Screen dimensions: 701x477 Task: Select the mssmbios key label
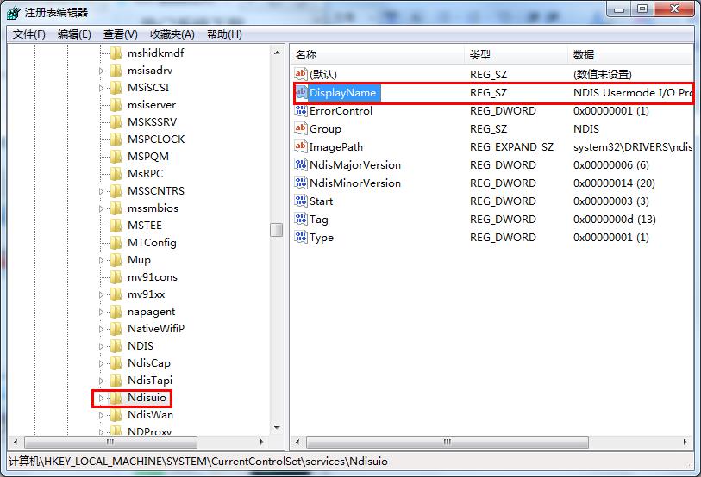(153, 208)
